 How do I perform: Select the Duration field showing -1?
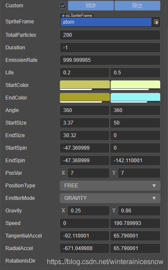[110, 48]
